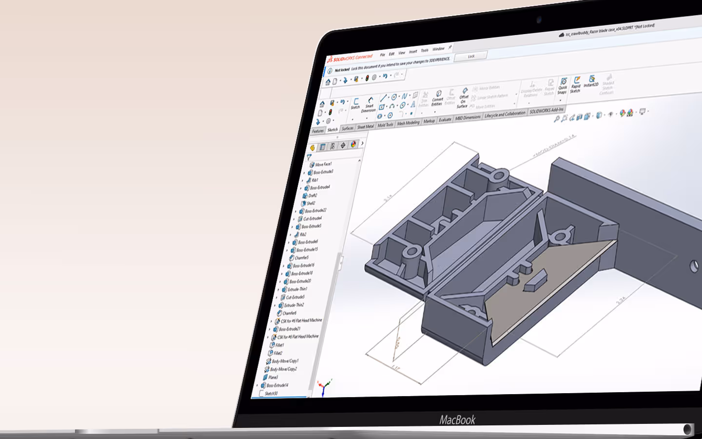Open Display/Delete Relations
This screenshot has height=439, width=702.
tap(531, 89)
